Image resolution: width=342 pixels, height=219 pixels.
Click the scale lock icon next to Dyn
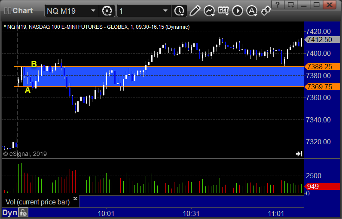[x=23, y=213]
